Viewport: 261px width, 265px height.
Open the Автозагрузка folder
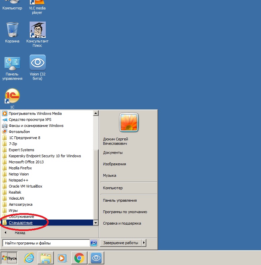point(47,204)
